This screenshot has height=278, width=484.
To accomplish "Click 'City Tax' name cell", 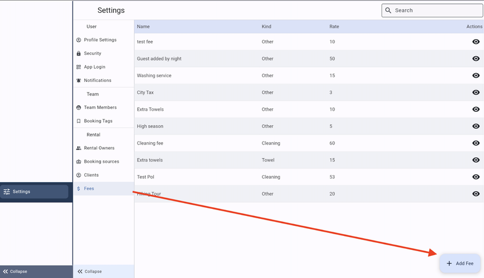I will tap(145, 92).
